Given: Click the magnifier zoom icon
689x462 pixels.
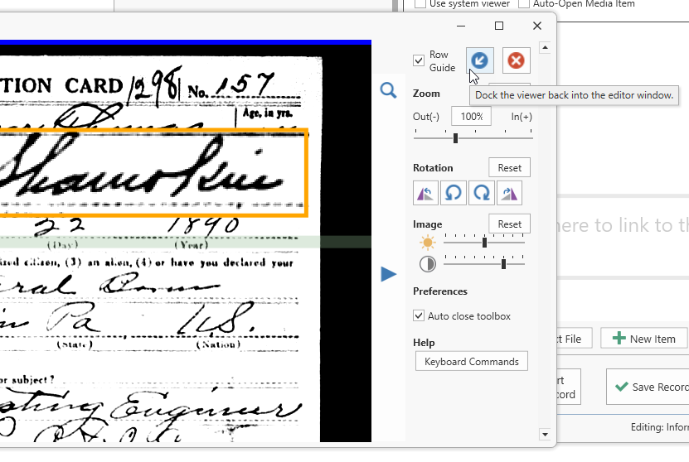Looking at the screenshot, I should point(388,90).
